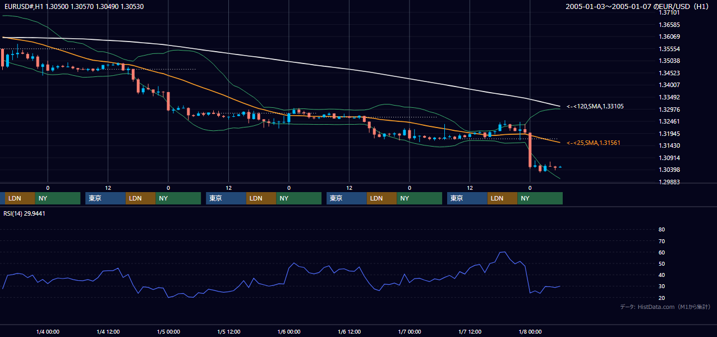Click the HistData.com data source credit

pyautogui.click(x=665, y=307)
